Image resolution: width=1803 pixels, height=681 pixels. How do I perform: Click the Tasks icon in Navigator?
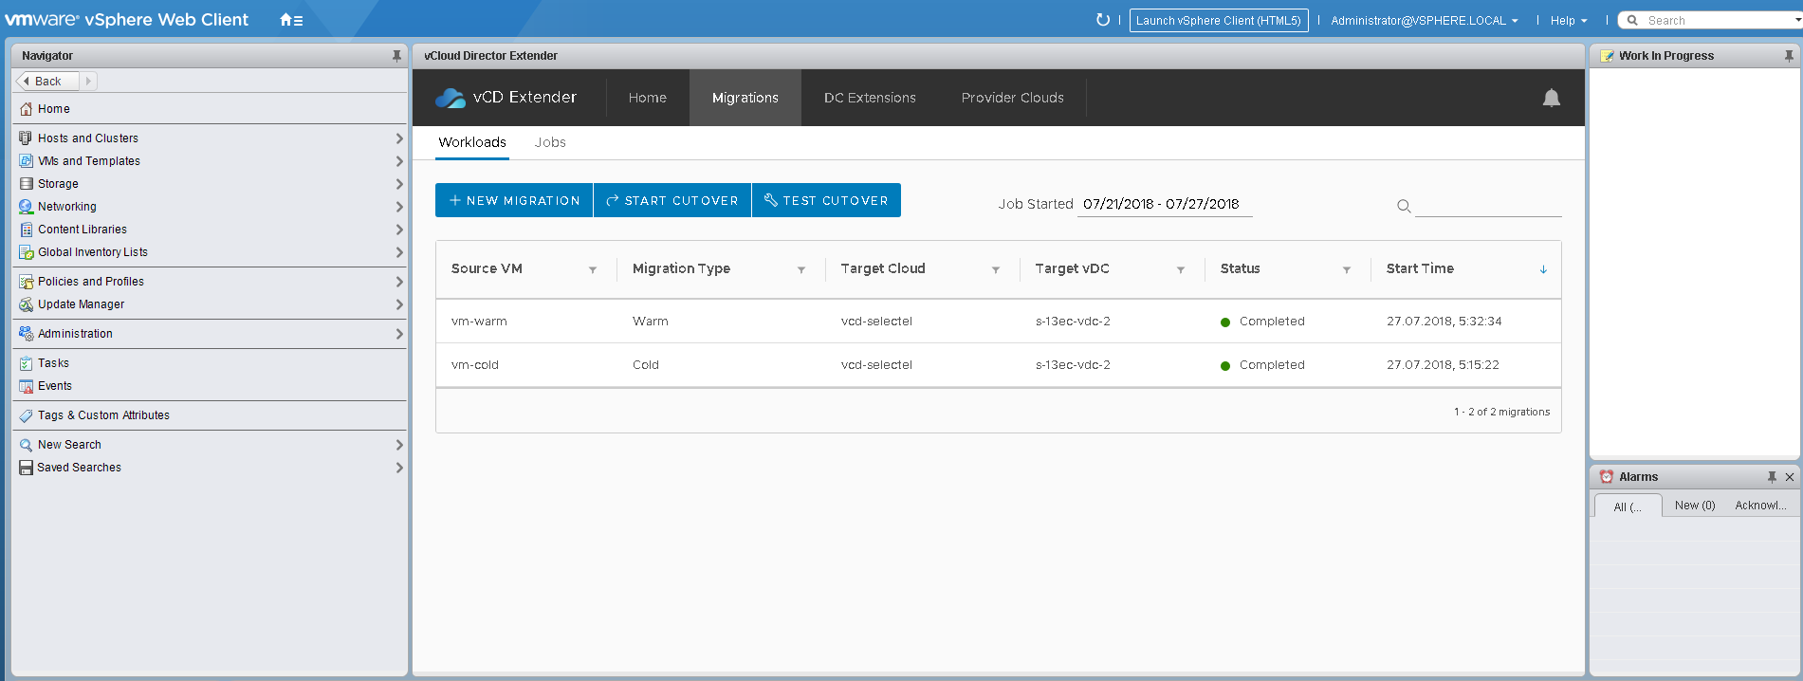(x=26, y=363)
